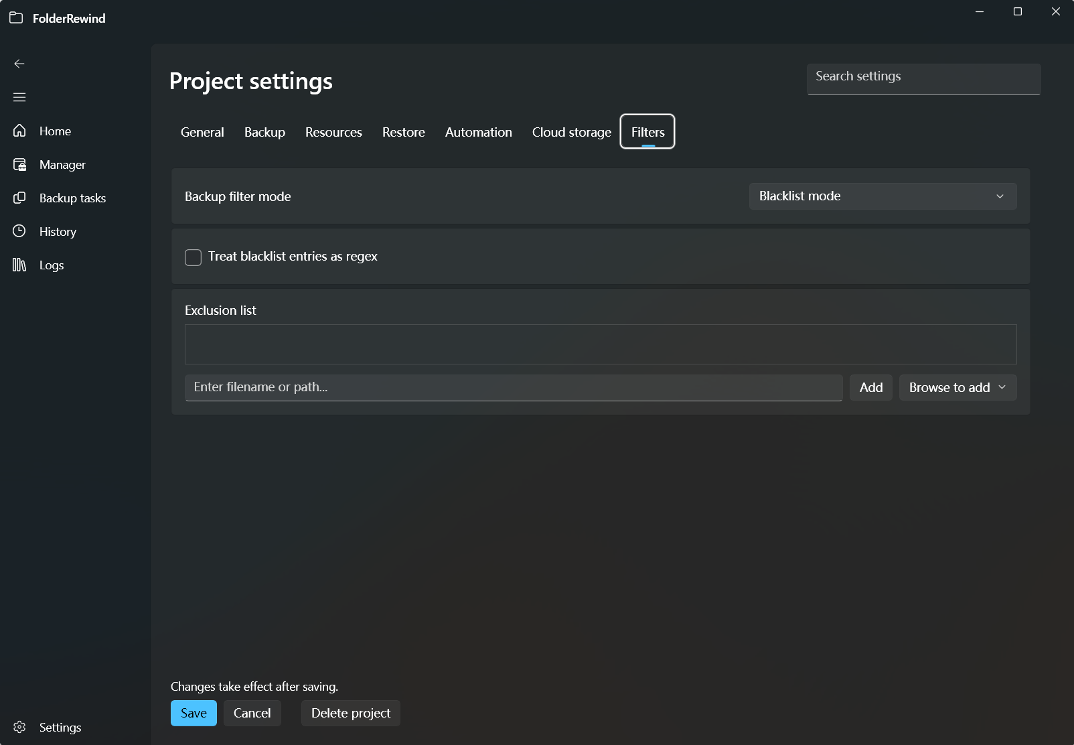Click Delete project button

351,714
